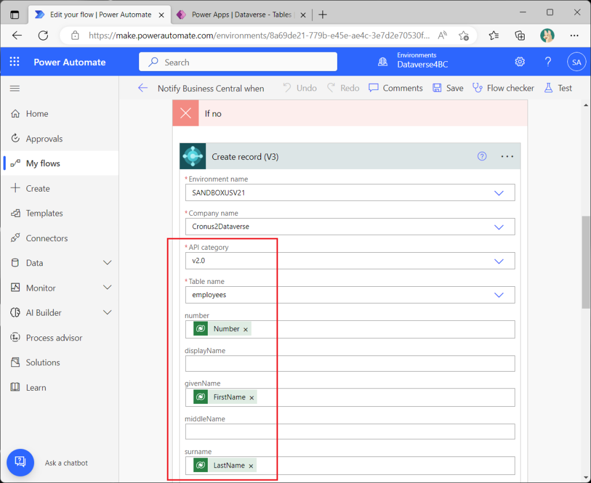Viewport: 591px width, 483px height.
Task: Remove the LastName dynamic token
Action: (x=251, y=466)
